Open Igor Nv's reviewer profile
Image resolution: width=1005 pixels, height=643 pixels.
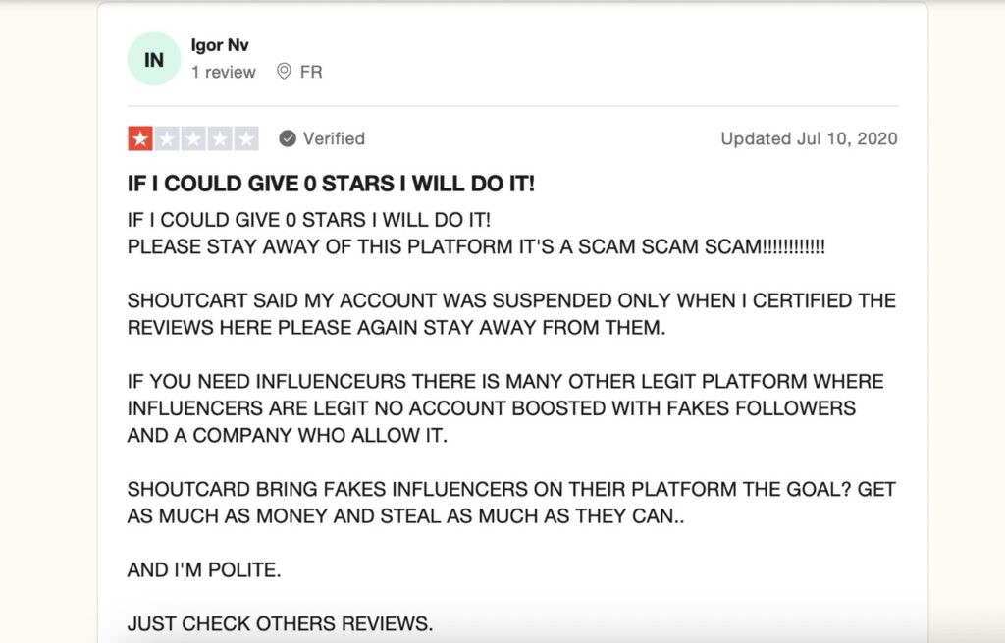pos(219,45)
